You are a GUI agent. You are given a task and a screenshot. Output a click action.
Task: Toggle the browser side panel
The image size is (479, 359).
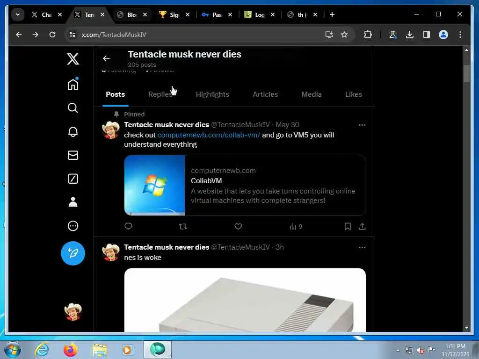[x=427, y=35]
